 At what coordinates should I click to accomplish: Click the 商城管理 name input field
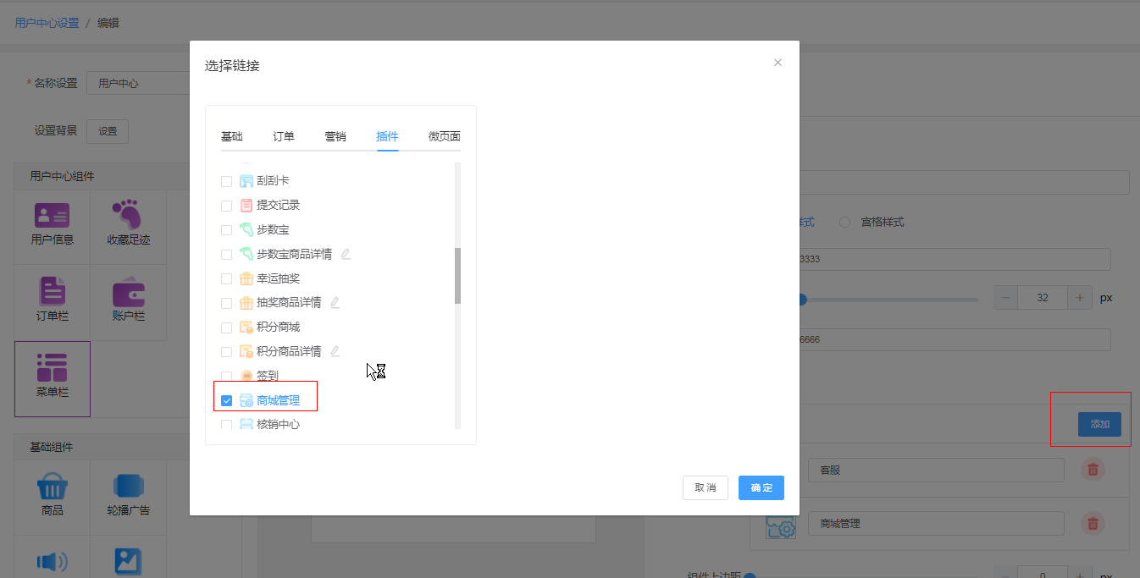click(936, 524)
